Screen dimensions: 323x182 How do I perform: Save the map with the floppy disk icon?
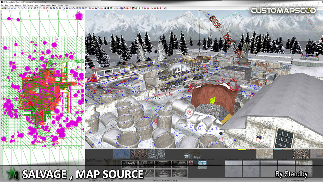[x=5, y=8]
